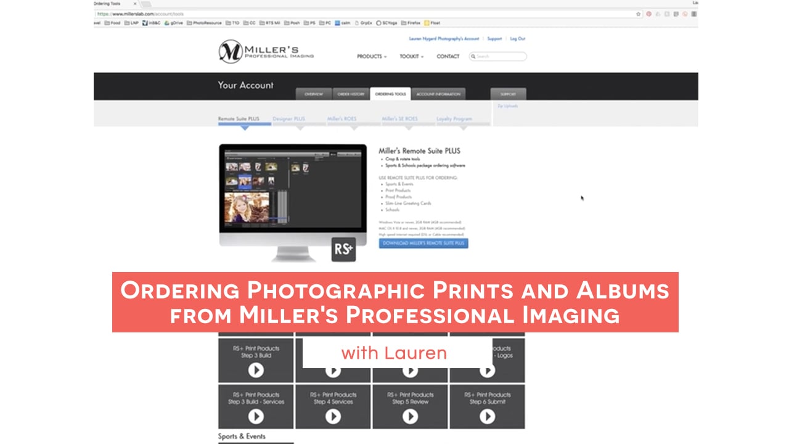Click inside the site Search field

pos(498,56)
